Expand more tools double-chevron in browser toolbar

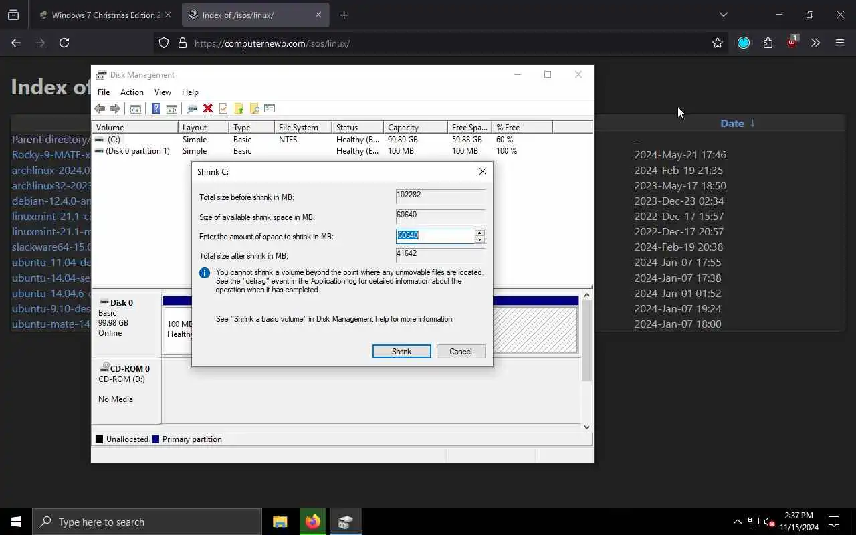coord(815,43)
